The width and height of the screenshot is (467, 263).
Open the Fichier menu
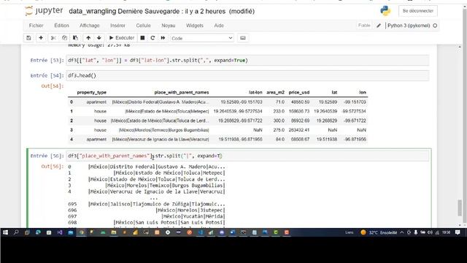coord(36,26)
